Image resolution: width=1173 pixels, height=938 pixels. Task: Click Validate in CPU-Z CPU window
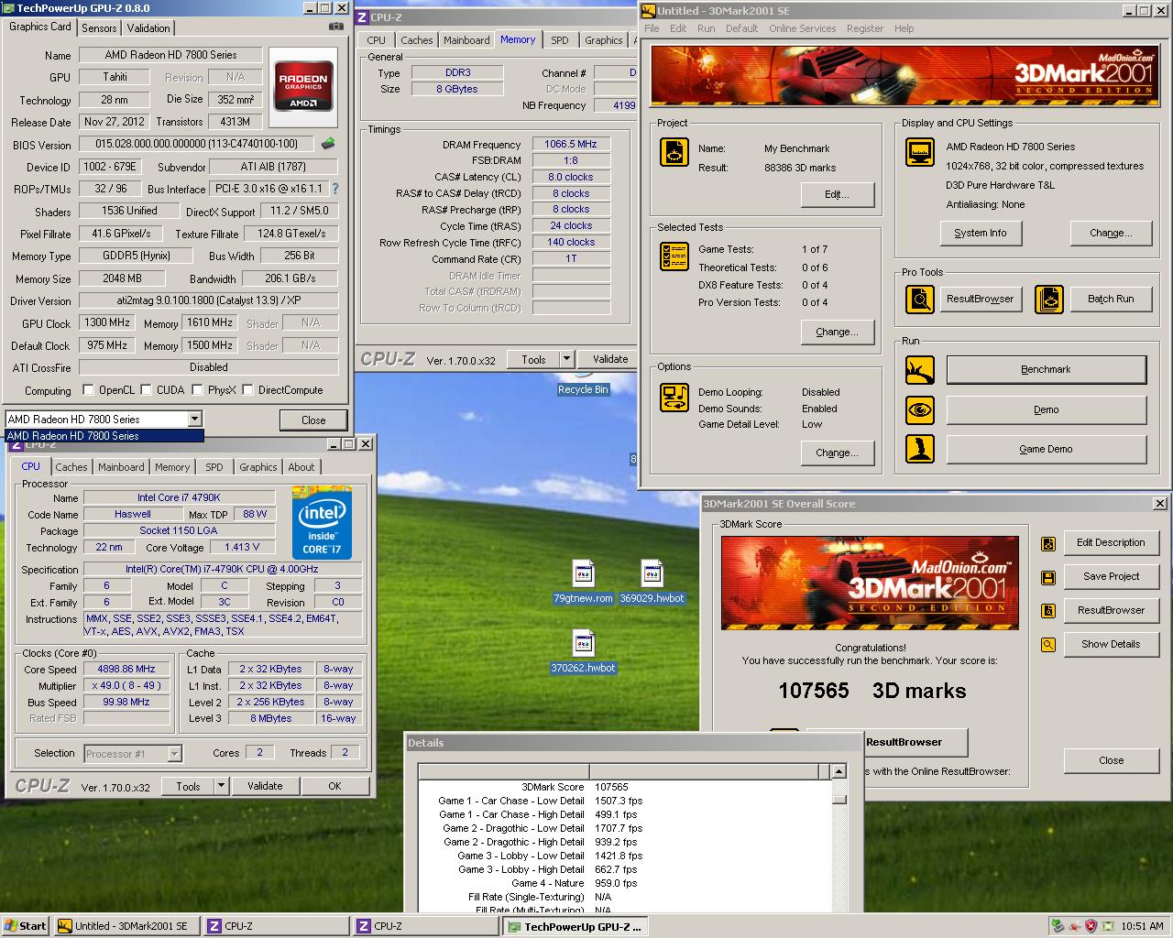coord(265,786)
